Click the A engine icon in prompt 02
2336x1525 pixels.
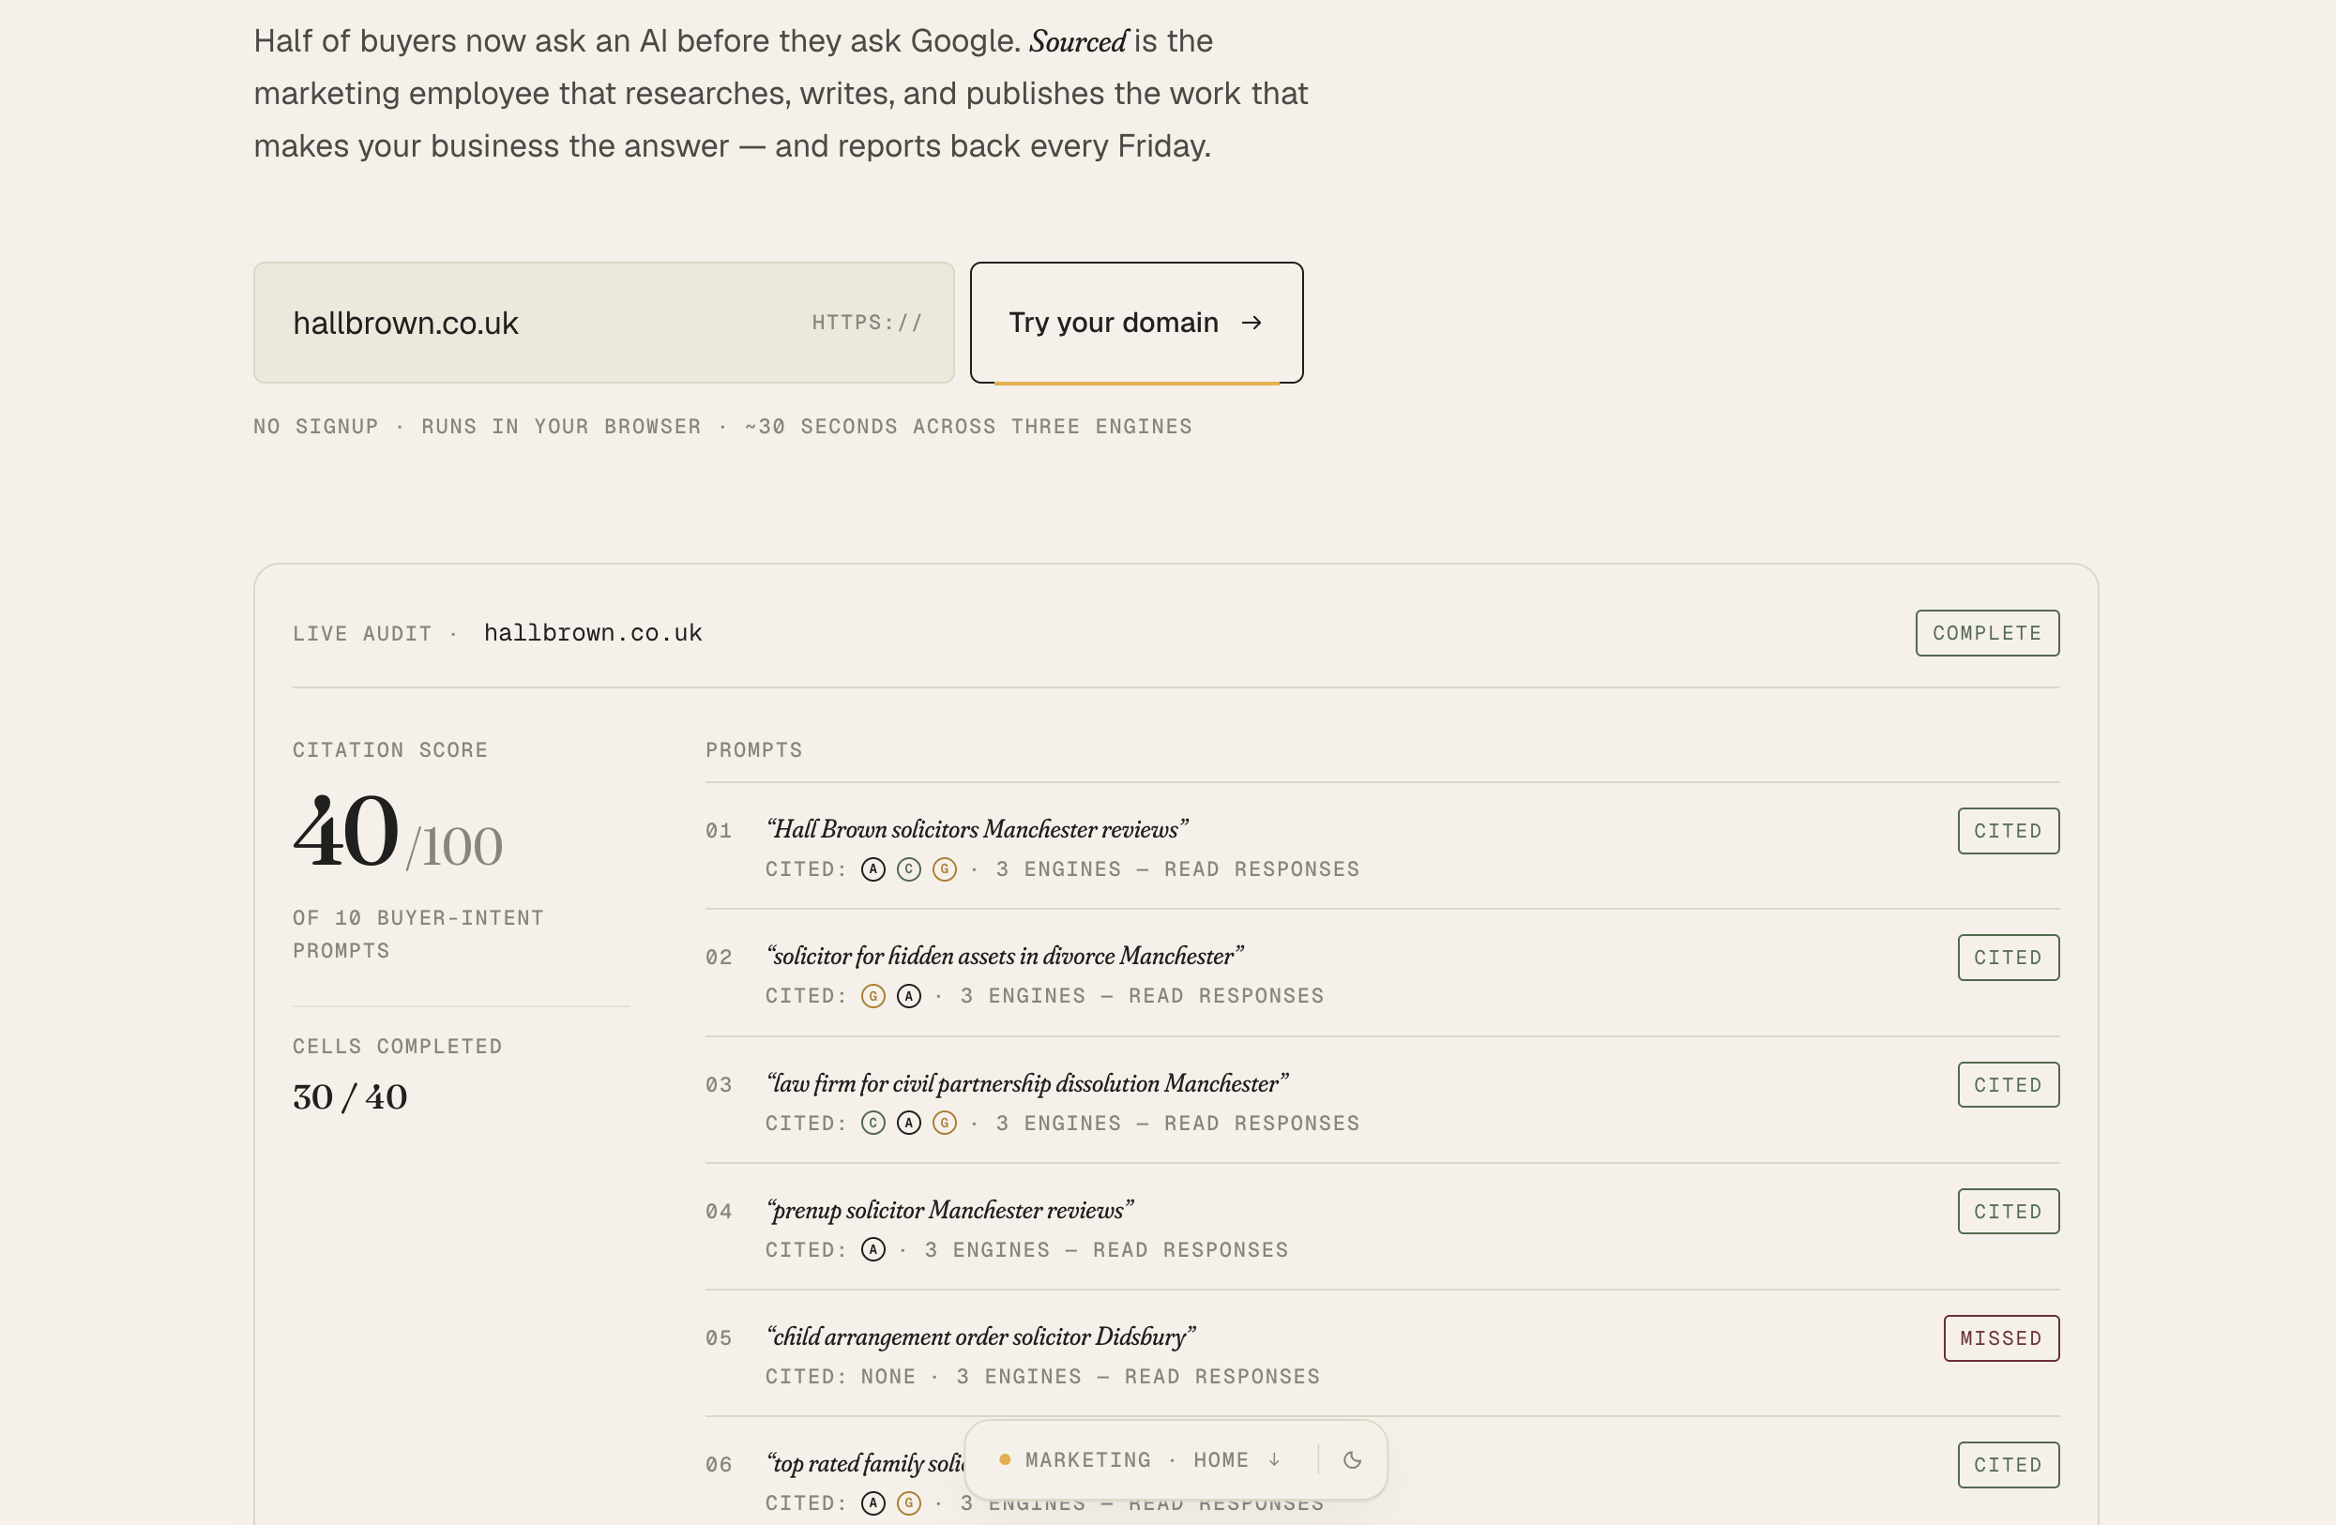pyautogui.click(x=909, y=996)
